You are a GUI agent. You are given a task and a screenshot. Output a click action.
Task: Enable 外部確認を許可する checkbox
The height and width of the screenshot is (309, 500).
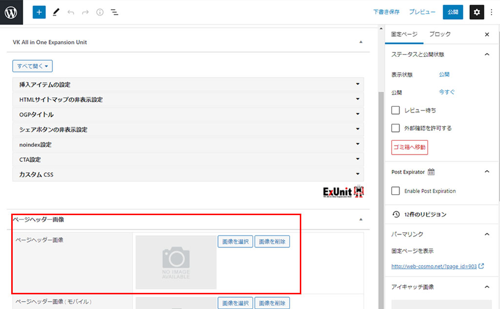point(396,128)
